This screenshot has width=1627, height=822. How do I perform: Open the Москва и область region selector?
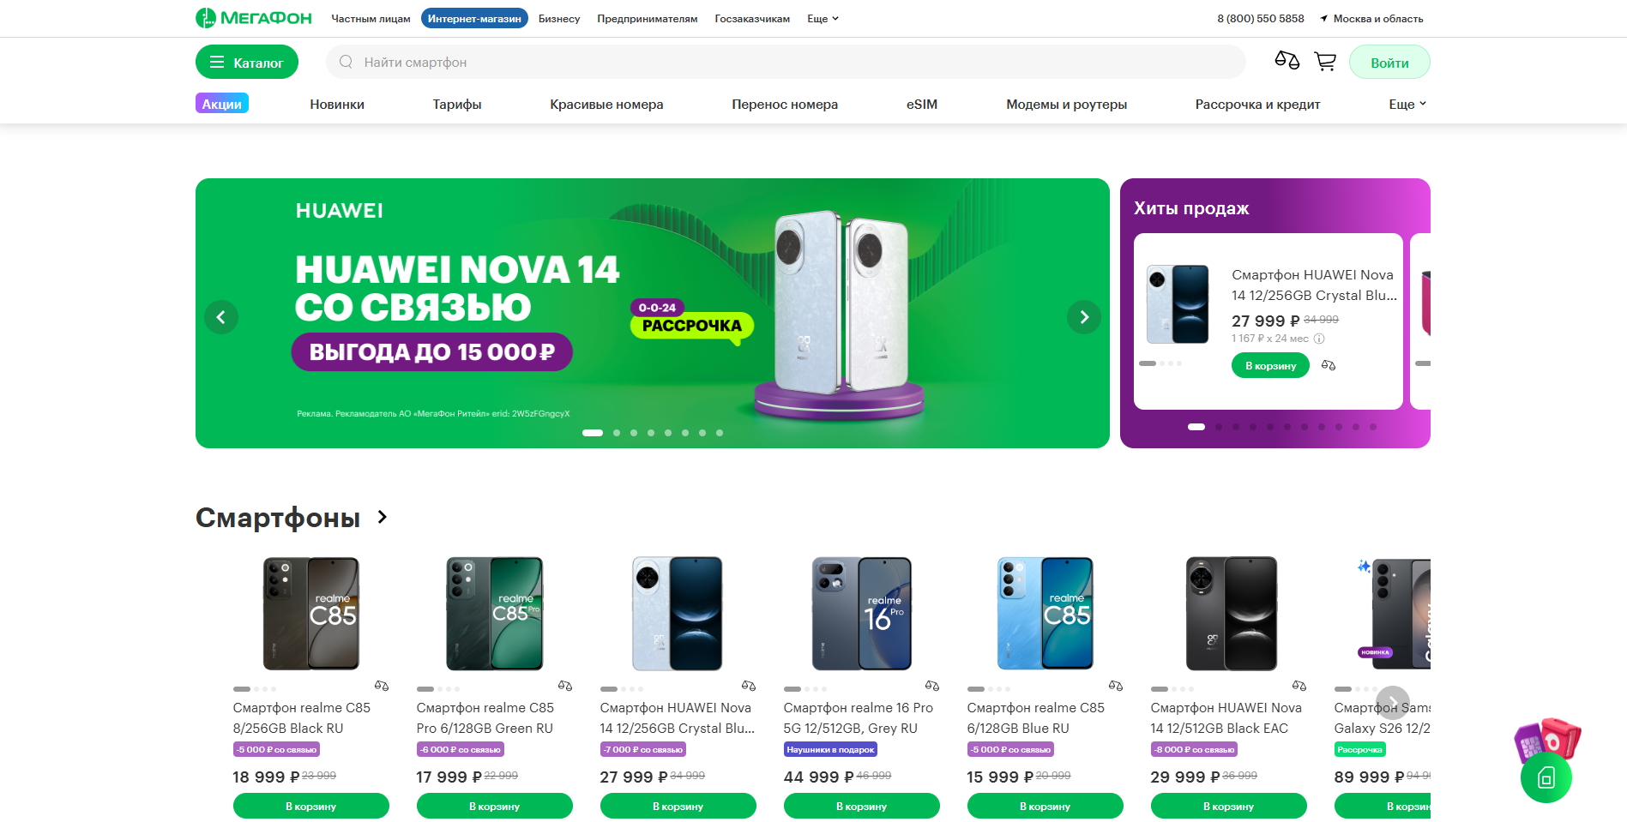[x=1371, y=19]
